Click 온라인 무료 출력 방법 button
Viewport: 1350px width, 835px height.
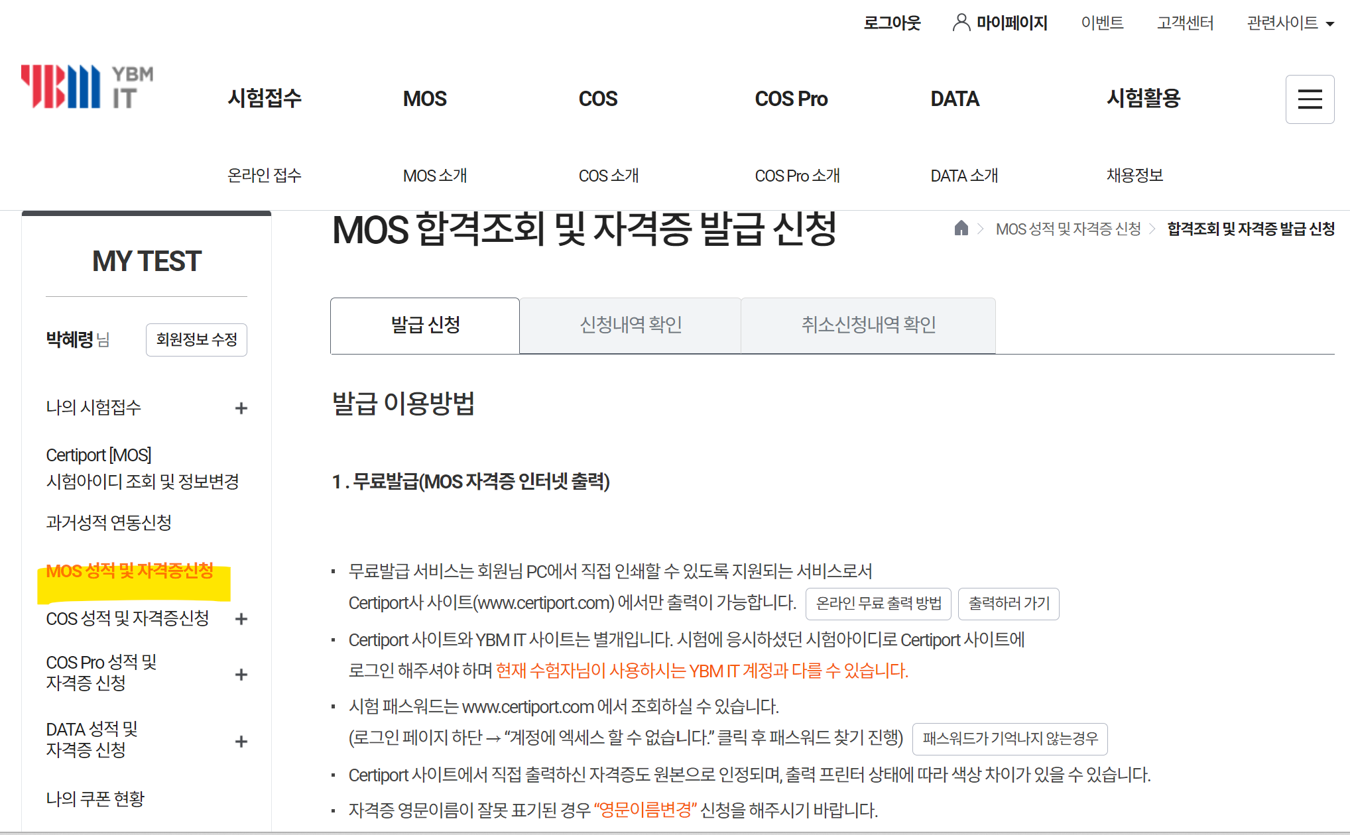tap(878, 604)
